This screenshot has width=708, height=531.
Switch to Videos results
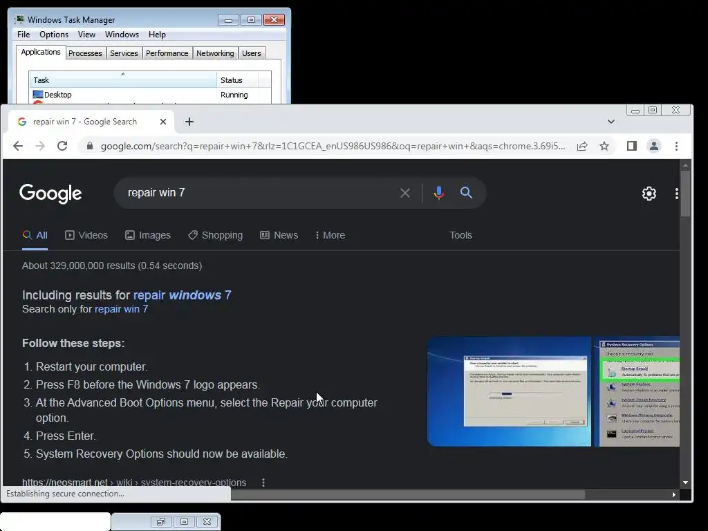pos(86,235)
